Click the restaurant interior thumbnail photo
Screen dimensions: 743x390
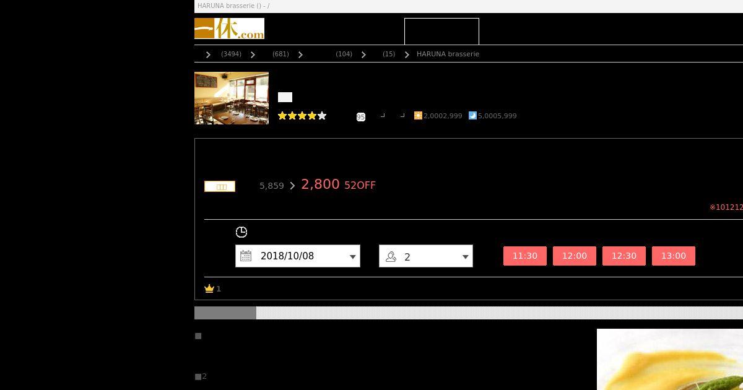(232, 98)
